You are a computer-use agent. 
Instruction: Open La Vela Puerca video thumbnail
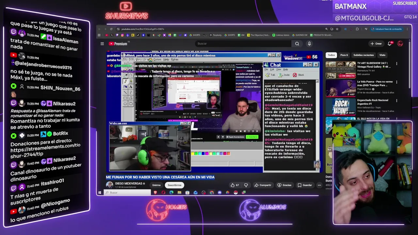pos(340,88)
